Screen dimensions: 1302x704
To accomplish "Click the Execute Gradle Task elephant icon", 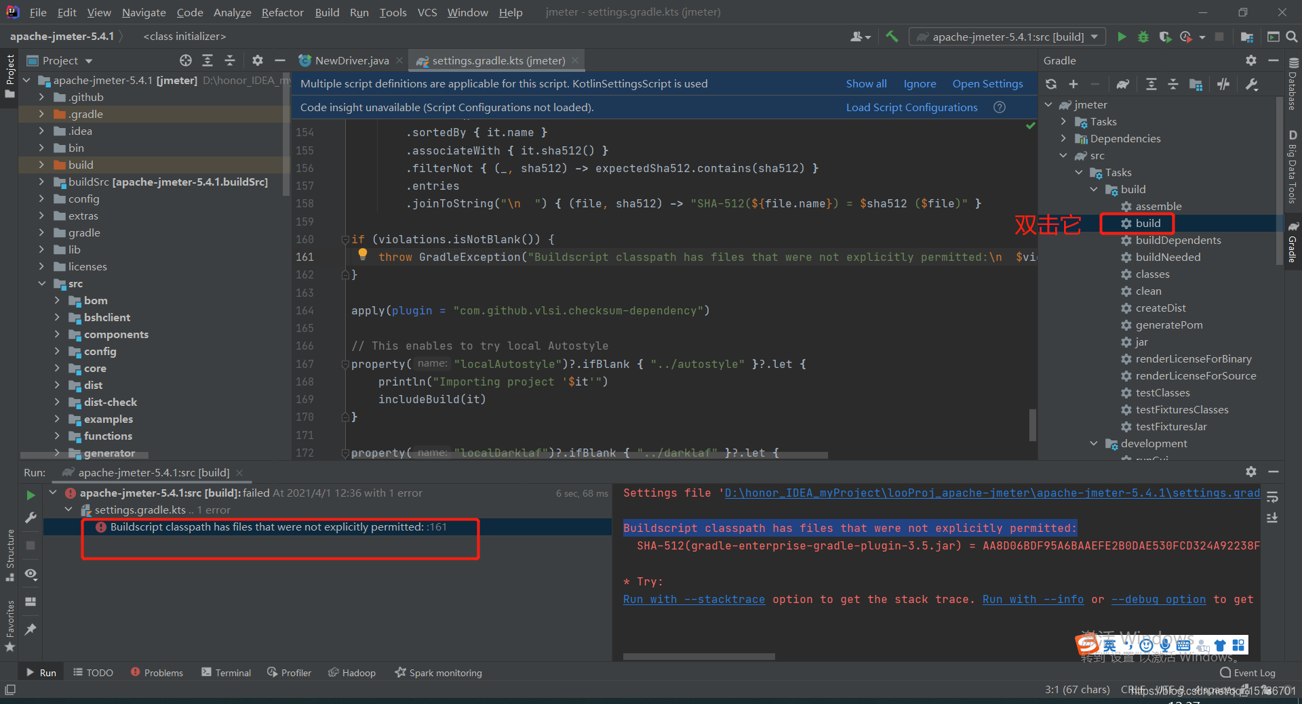I will (1123, 84).
